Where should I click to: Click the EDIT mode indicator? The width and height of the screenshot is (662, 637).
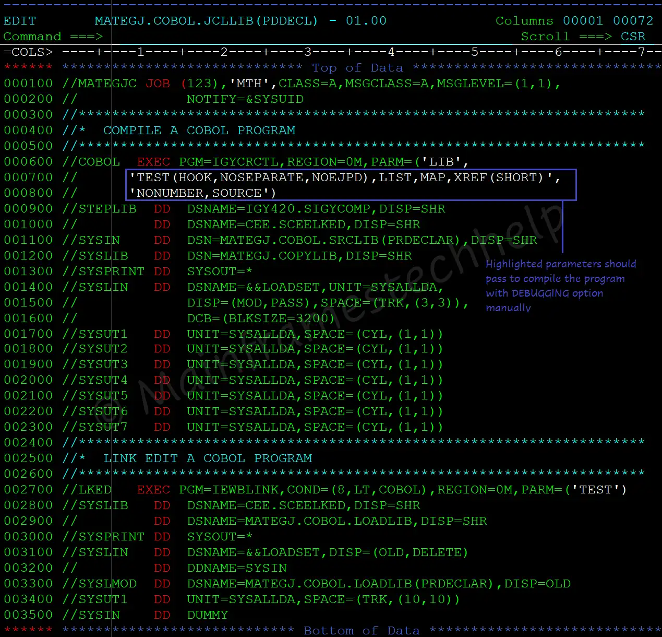click(x=20, y=20)
